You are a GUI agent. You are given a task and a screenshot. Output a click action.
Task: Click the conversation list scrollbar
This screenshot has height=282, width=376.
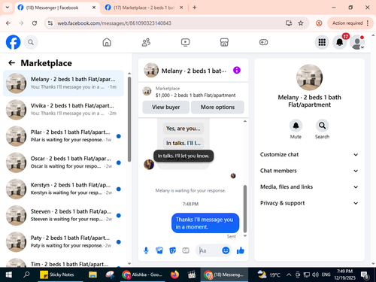tap(129, 119)
